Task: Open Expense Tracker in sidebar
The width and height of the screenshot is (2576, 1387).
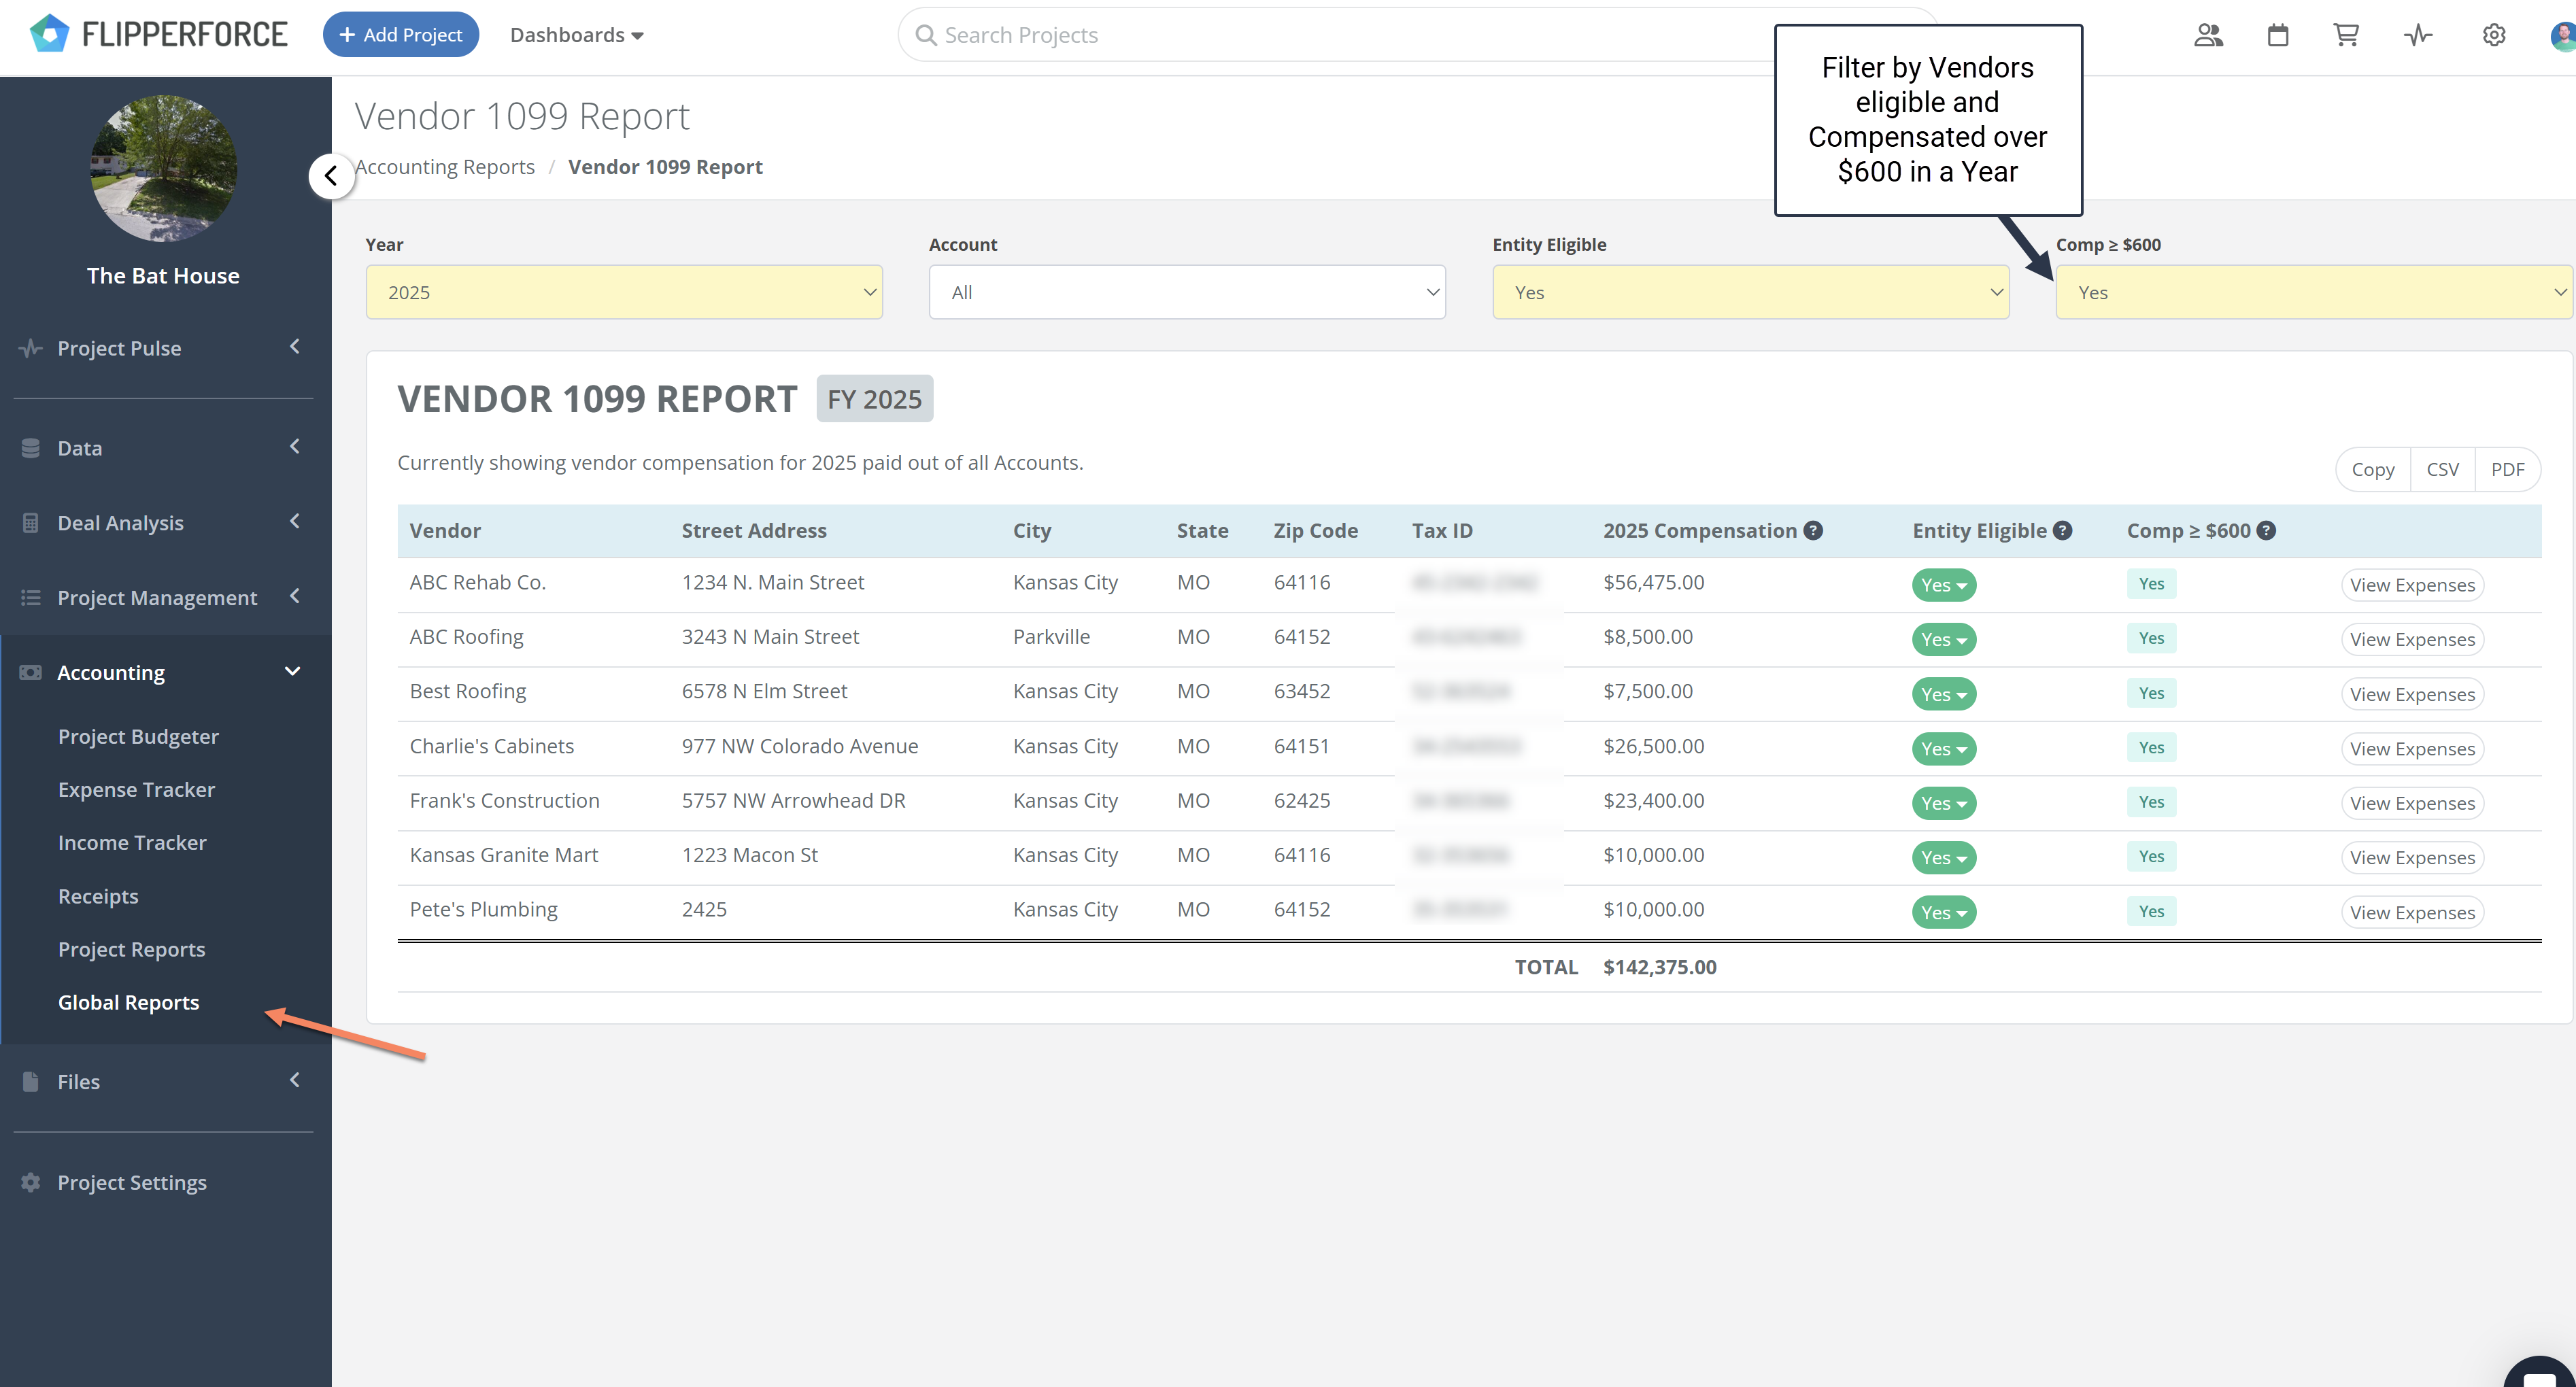Action: 136,789
